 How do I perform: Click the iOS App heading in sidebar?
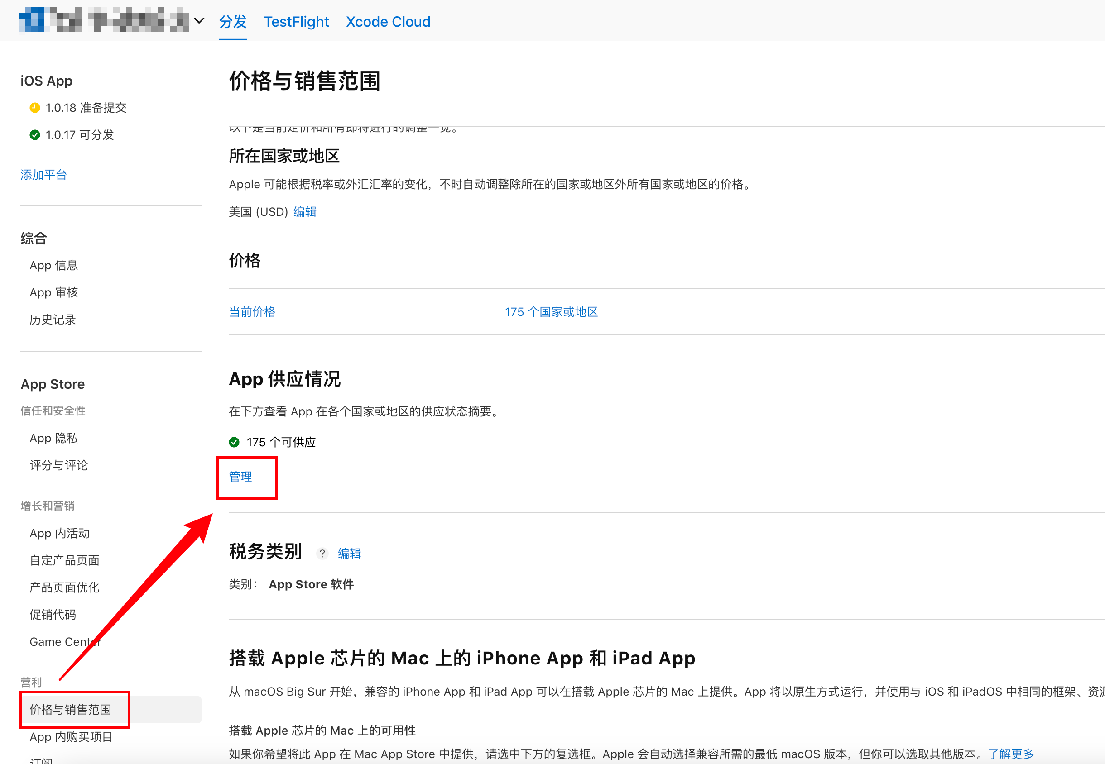click(47, 81)
